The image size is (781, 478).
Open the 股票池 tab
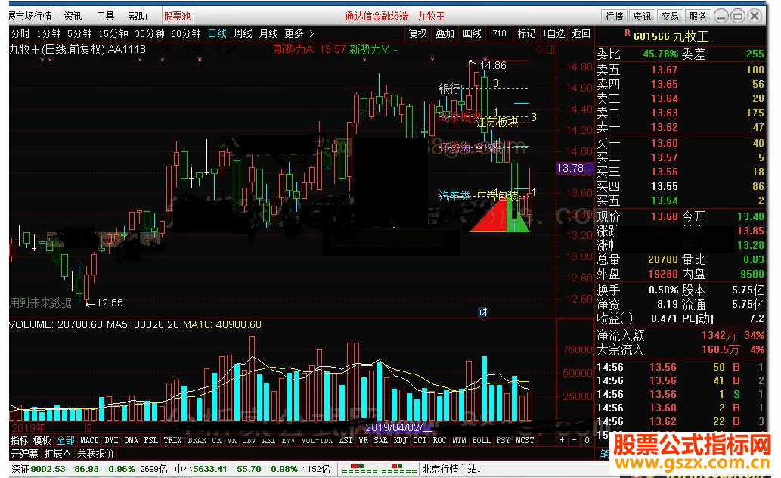pyautogui.click(x=178, y=16)
